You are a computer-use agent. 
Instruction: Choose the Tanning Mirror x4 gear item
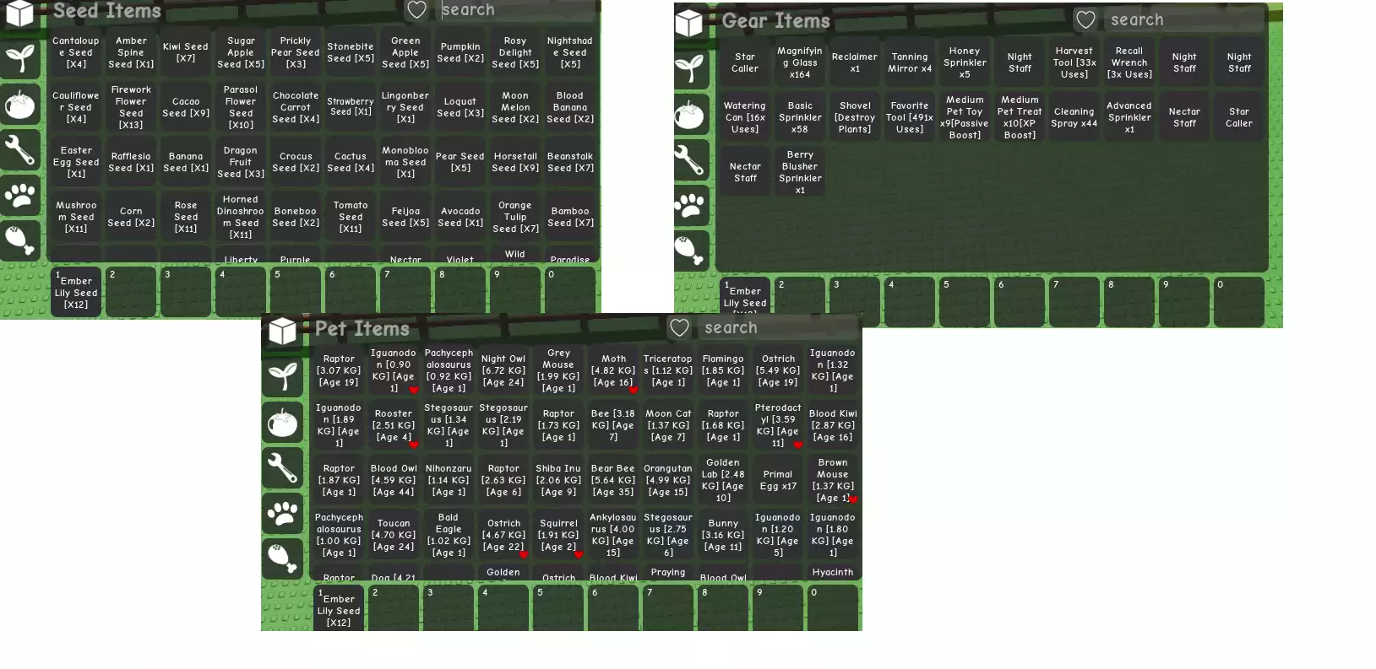[910, 62]
